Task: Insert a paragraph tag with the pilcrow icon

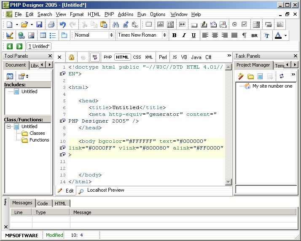Action: point(244,35)
